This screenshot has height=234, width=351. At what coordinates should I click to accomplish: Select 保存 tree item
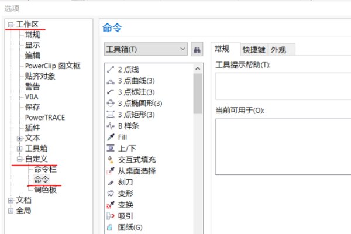point(32,107)
